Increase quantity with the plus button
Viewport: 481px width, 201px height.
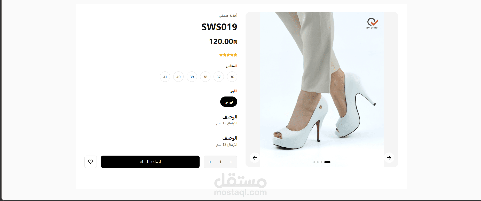210,162
